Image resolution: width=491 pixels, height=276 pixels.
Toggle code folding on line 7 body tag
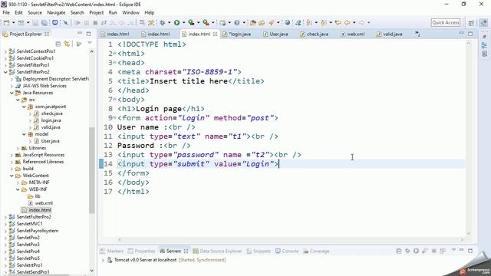tap(114, 100)
